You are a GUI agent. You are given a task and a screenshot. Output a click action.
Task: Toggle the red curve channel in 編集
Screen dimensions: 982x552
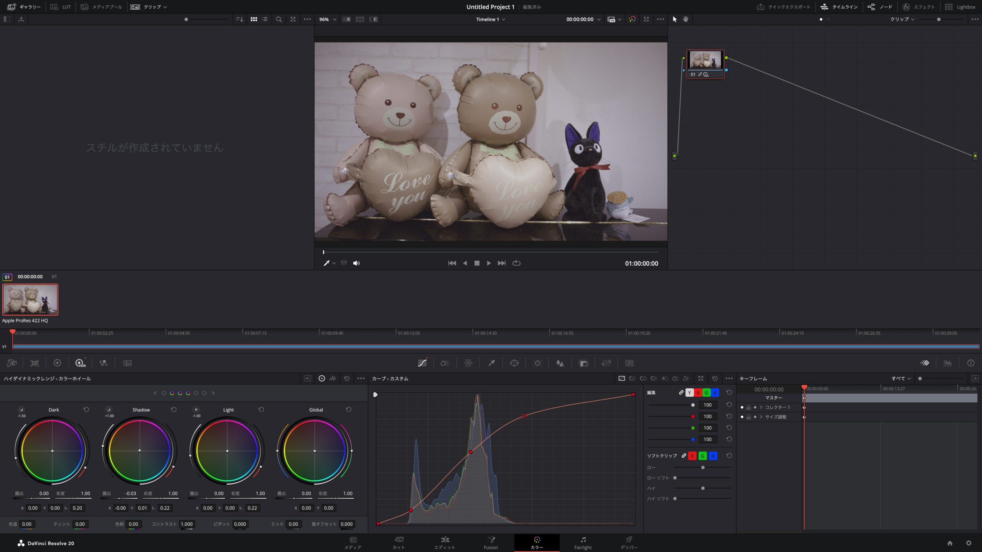click(698, 393)
